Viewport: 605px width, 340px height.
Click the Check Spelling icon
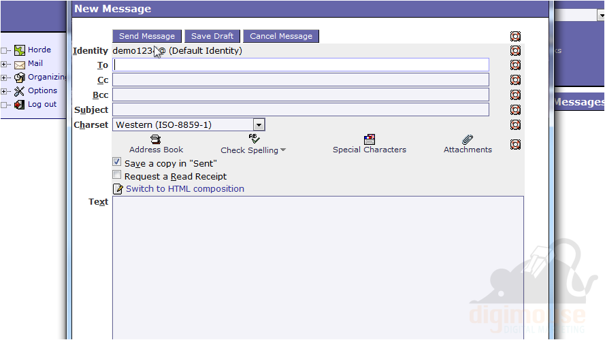click(254, 139)
